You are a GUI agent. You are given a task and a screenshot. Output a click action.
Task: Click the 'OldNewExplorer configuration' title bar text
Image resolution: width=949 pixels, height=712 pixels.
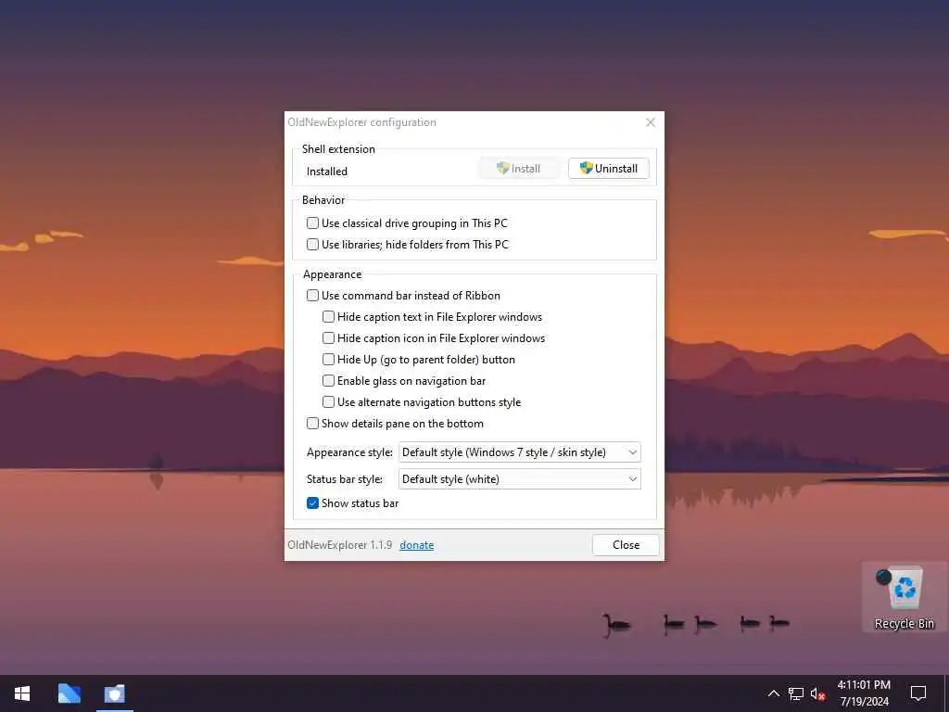click(361, 122)
